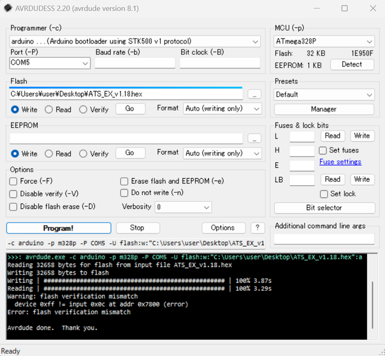Minimize the AVRDUDESS window
385x356 pixels.
click(317, 8)
